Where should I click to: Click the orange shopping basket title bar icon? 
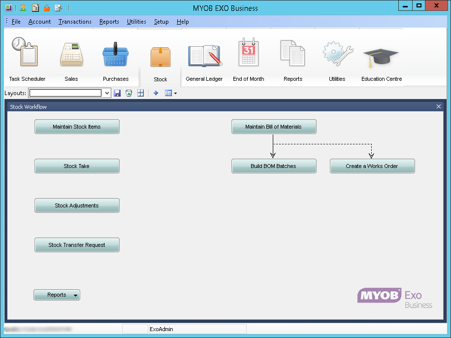[47, 8]
